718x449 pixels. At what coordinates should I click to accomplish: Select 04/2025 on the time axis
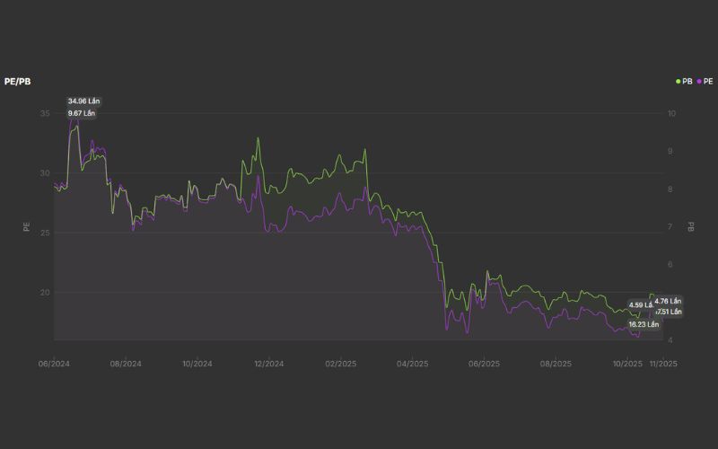coord(413,364)
